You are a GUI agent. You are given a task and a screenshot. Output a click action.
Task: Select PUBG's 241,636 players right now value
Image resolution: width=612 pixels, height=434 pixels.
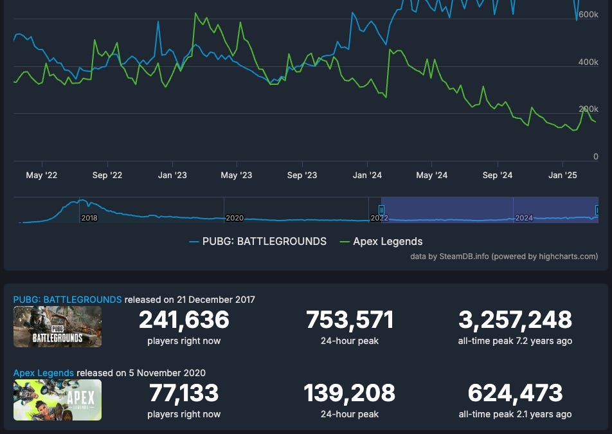pos(184,320)
